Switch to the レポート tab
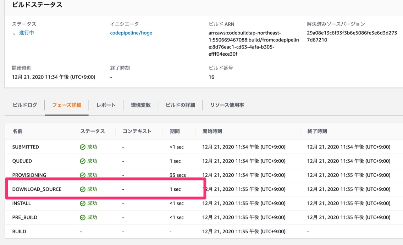Viewport: 403px width, 245px height. click(106, 105)
